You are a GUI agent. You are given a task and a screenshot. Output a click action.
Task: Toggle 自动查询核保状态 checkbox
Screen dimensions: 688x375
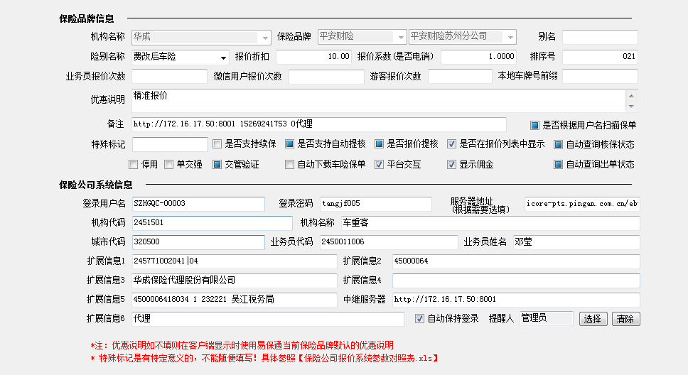click(558, 144)
